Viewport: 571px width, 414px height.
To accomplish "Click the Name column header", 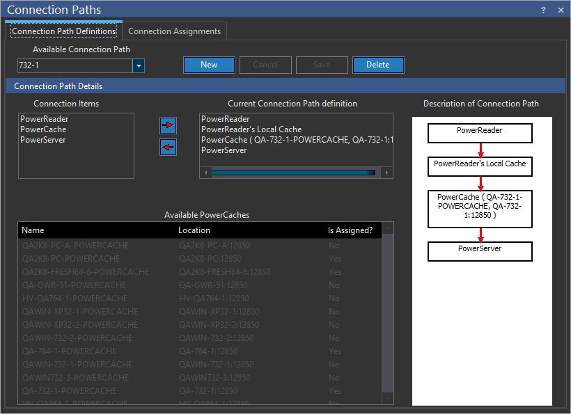I will (x=33, y=230).
